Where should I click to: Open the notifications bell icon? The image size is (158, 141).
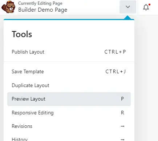[x=146, y=7]
